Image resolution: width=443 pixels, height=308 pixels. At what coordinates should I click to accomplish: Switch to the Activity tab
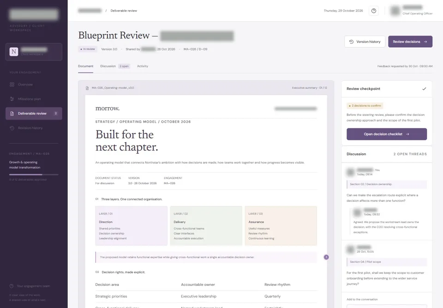pyautogui.click(x=143, y=66)
